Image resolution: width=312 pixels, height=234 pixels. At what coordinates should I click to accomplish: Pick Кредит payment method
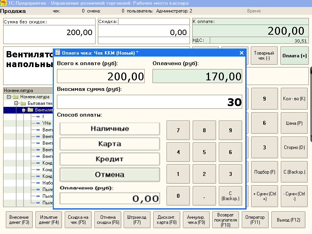point(109,158)
